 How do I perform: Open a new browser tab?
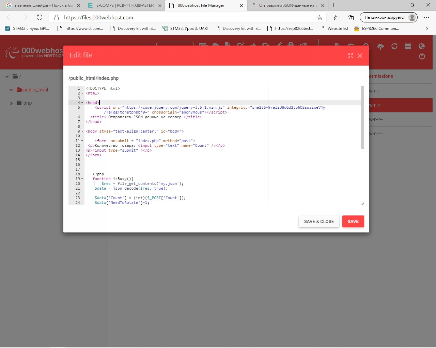(334, 5)
